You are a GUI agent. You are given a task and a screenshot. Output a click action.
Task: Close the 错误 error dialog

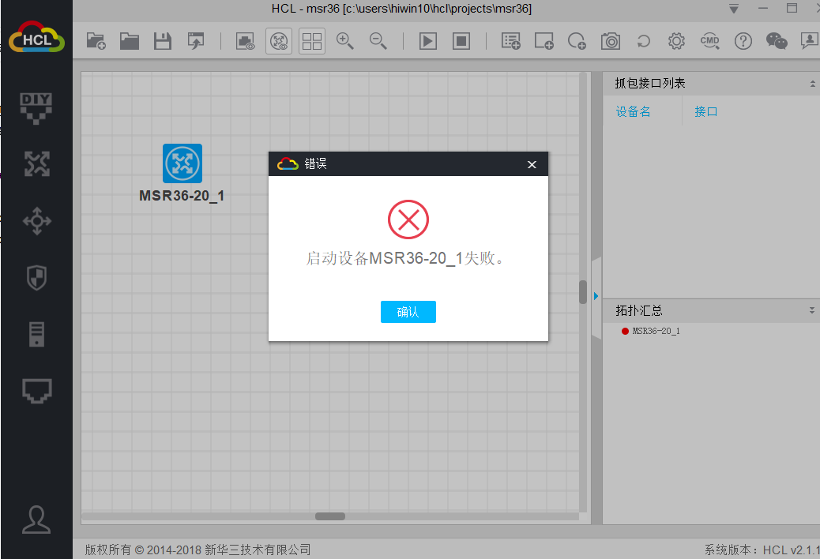coord(532,164)
